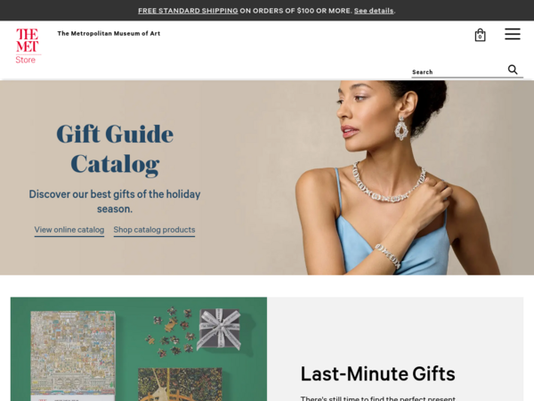
Task: Click the cityscape jigsaw puzzle box
Action: tap(73, 356)
